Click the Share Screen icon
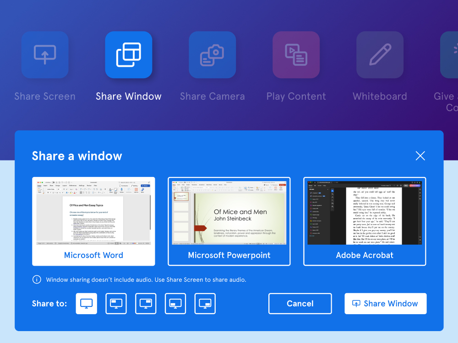This screenshot has height=343, width=458. click(x=45, y=55)
